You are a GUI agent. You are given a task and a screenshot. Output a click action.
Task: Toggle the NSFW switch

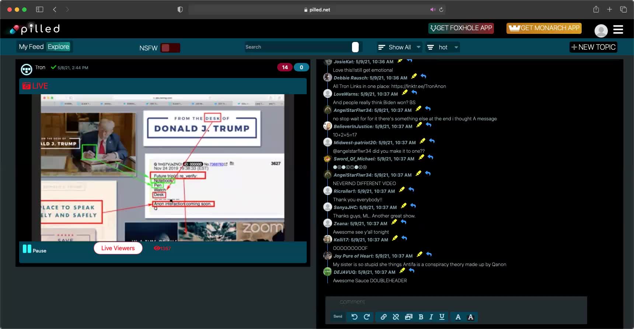tap(170, 48)
